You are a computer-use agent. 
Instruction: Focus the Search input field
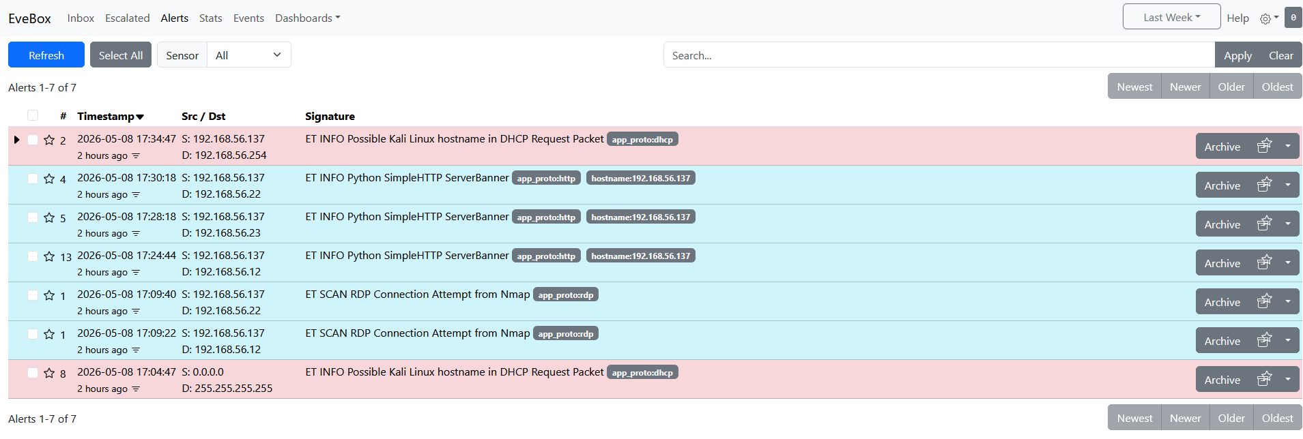tap(939, 55)
